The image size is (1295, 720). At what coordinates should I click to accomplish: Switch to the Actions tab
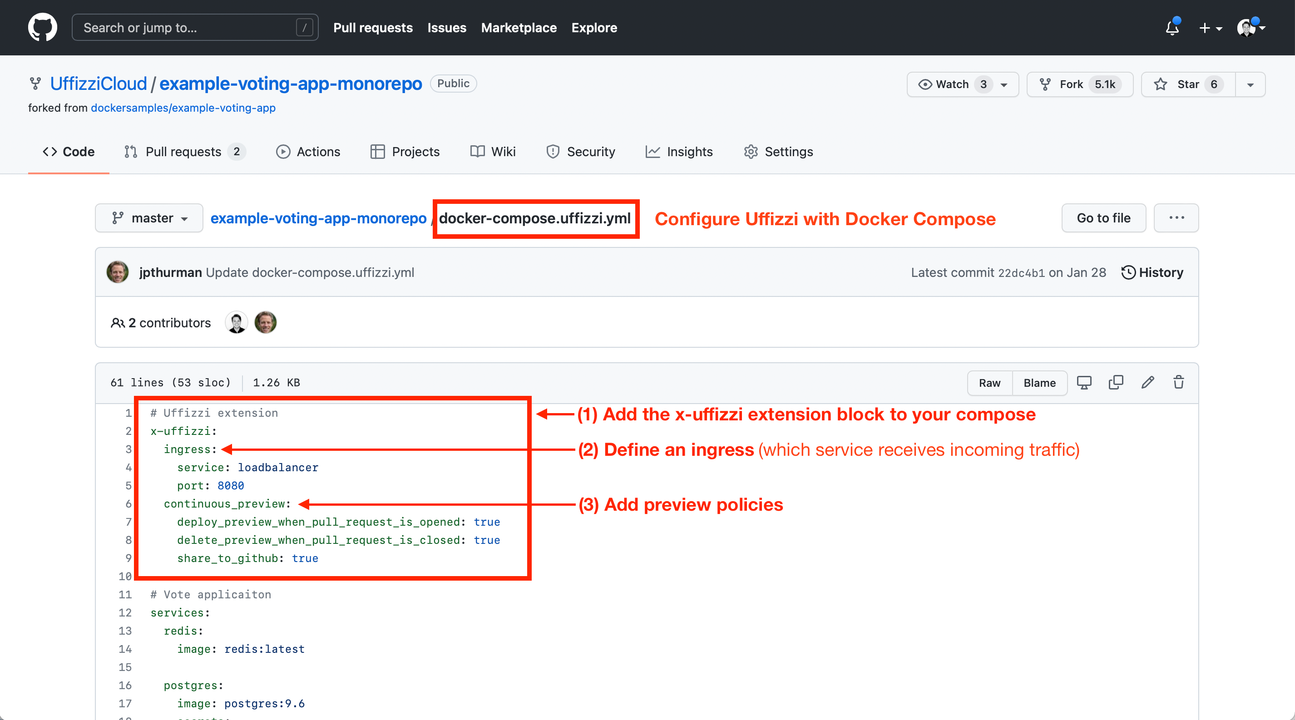pyautogui.click(x=308, y=152)
